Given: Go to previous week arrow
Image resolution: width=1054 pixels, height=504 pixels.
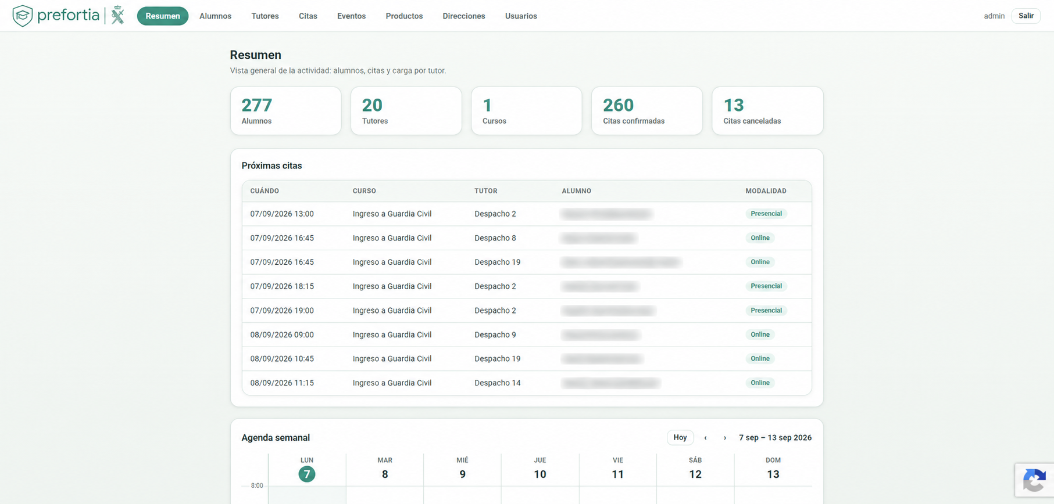Looking at the screenshot, I should pyautogui.click(x=705, y=438).
